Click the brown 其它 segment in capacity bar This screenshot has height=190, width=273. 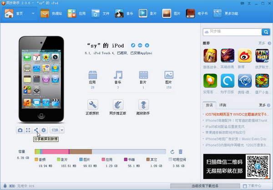[x=81, y=152]
